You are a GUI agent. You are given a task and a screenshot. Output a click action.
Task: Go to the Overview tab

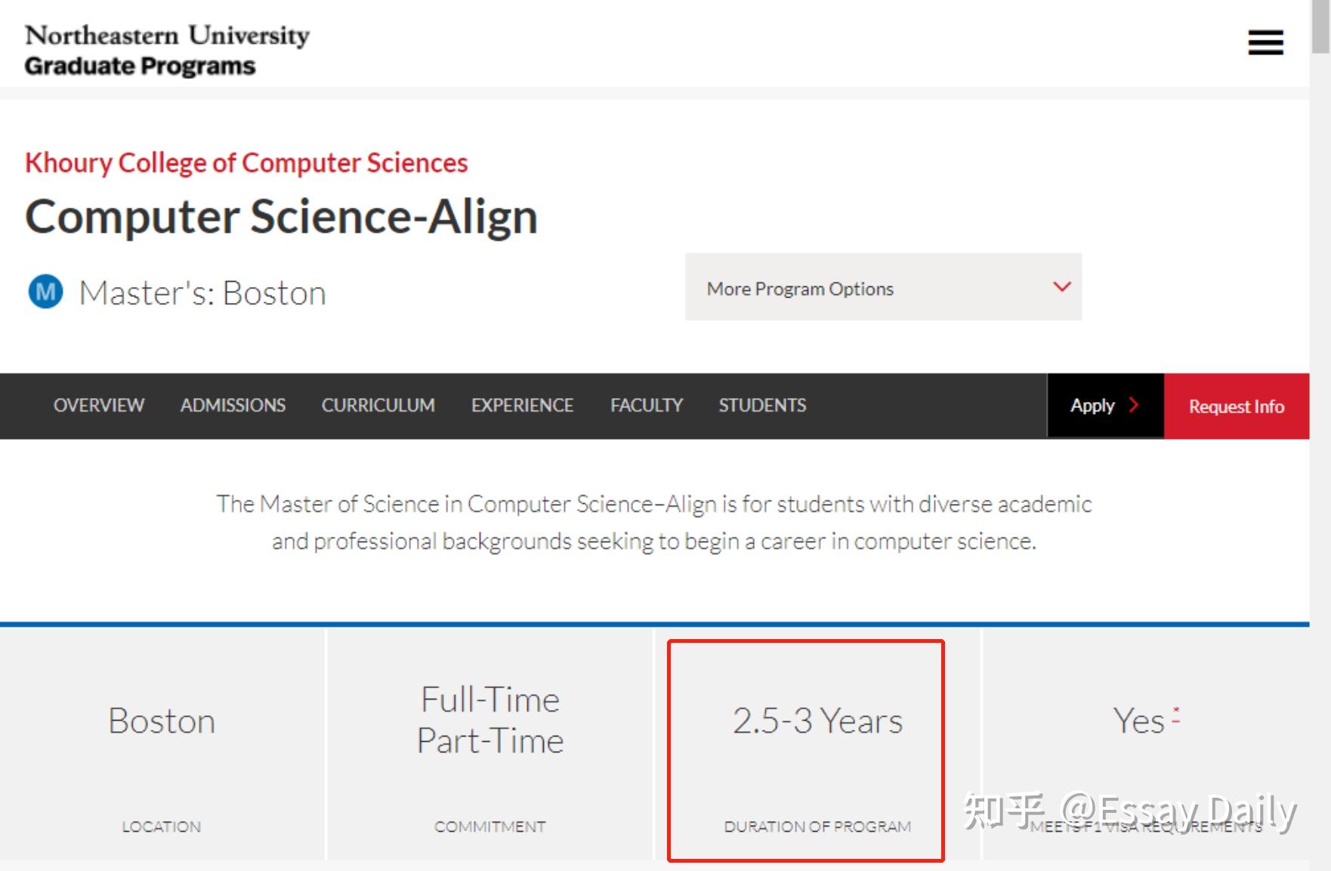click(x=99, y=406)
